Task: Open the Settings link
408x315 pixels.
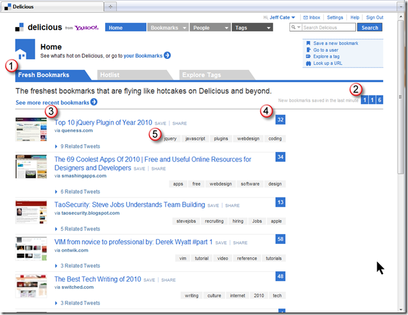Action: pyautogui.click(x=335, y=17)
